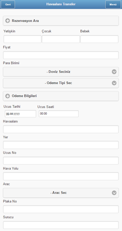Open the Odeme Tipi Sec dropdown
122x231 pixels.
pos(61,83)
